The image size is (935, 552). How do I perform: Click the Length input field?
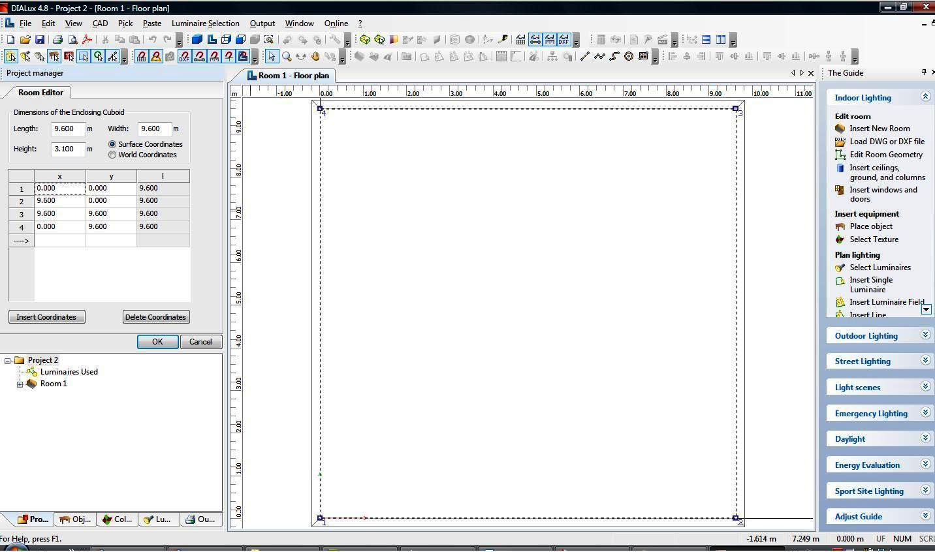tap(68, 129)
